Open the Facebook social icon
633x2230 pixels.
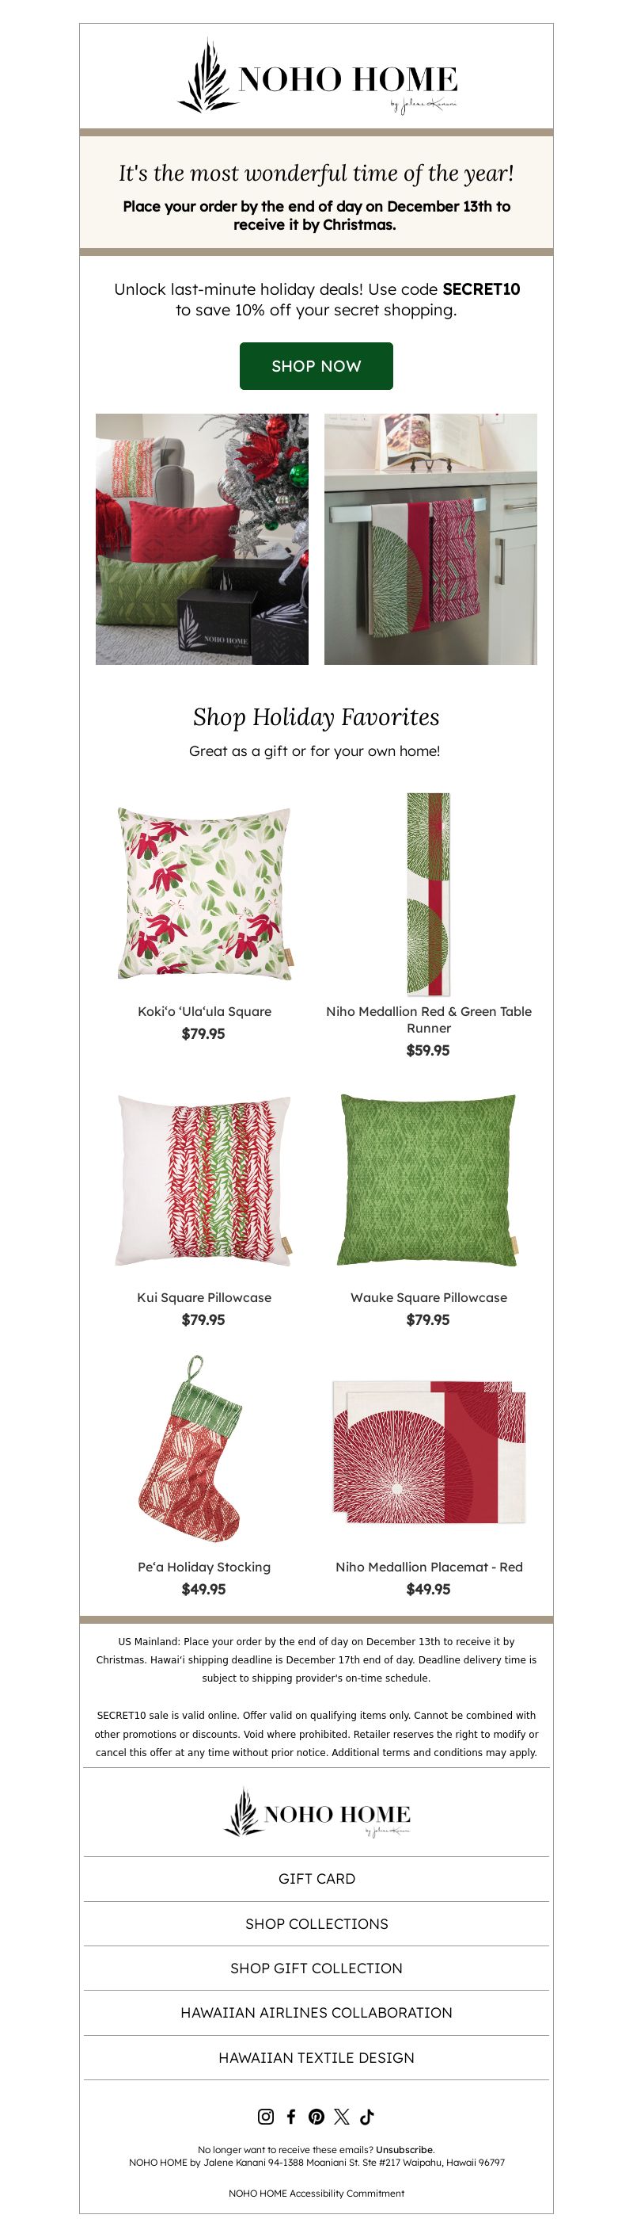(291, 2116)
